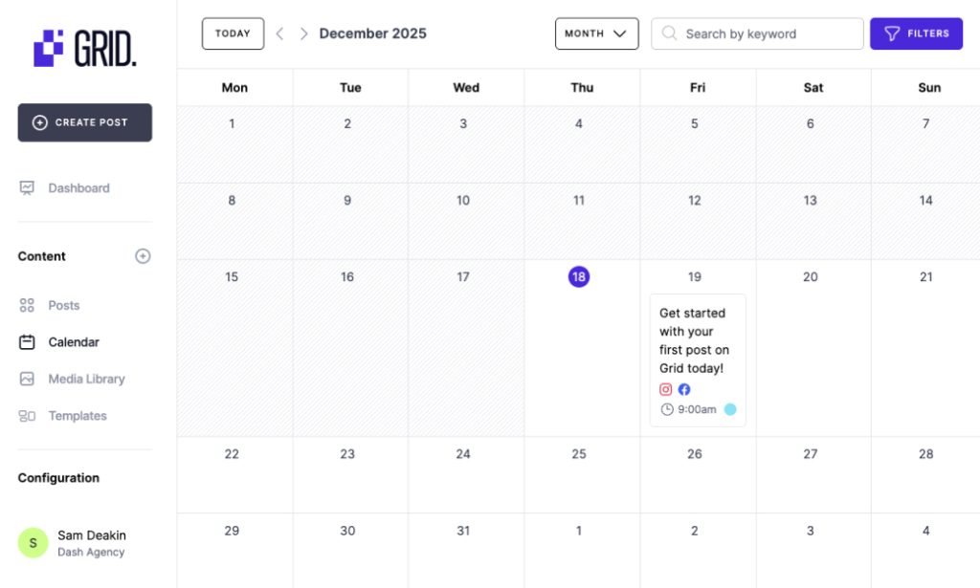The image size is (980, 588).
Task: Click the Dashboard presentation icon
Action: pos(27,188)
